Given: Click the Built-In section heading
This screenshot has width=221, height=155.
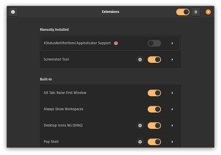Looking at the screenshot, I should click(x=46, y=79).
